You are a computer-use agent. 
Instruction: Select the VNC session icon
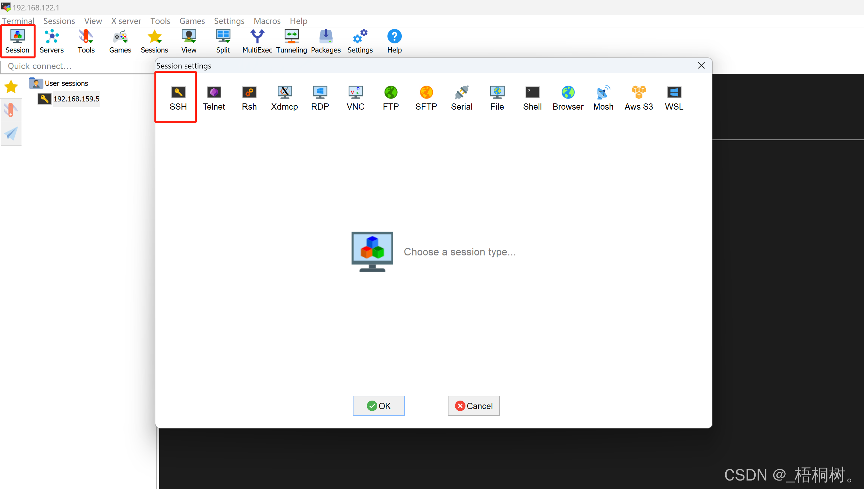coord(355,98)
